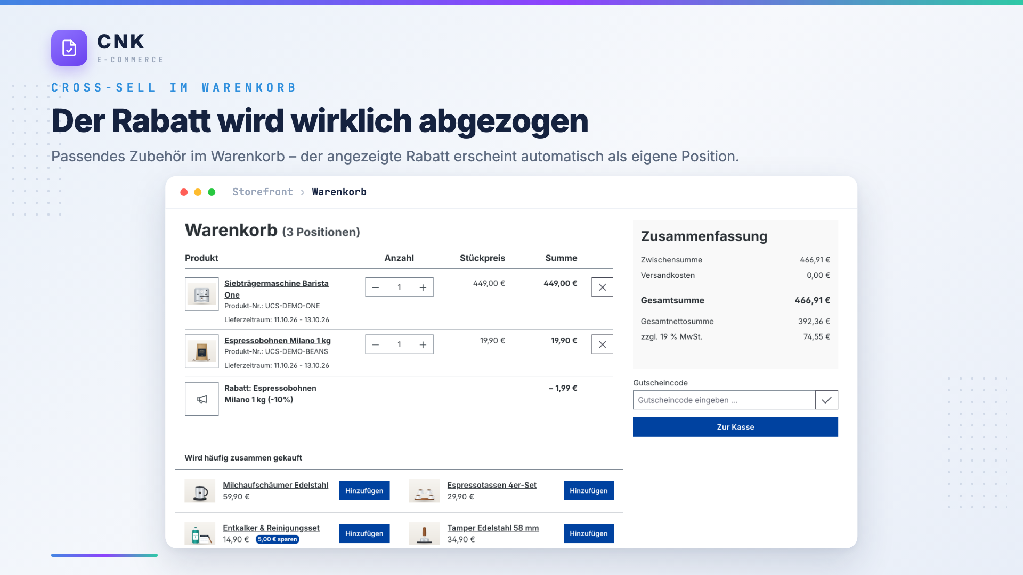
Task: Open Milchaufschäumer Edelstahl product link
Action: 275,485
